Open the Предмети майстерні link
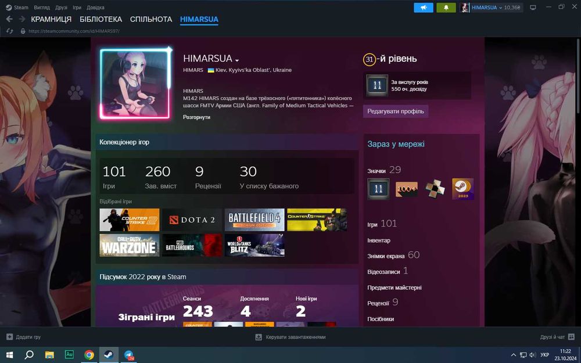 coord(394,287)
